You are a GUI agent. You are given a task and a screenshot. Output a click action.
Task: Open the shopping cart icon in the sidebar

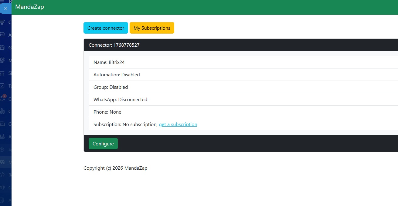tap(2, 73)
